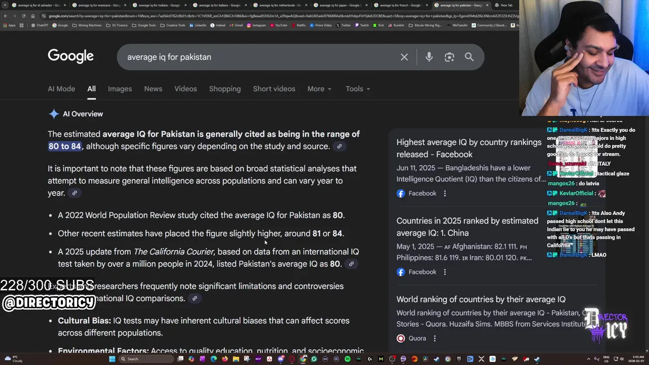Click highlighted '80 to 84' text
The height and width of the screenshot is (365, 649).
click(64, 147)
